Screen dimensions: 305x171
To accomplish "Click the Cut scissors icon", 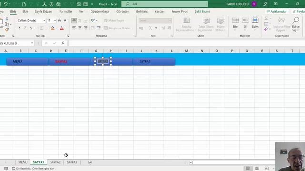I will [x=7, y=19].
